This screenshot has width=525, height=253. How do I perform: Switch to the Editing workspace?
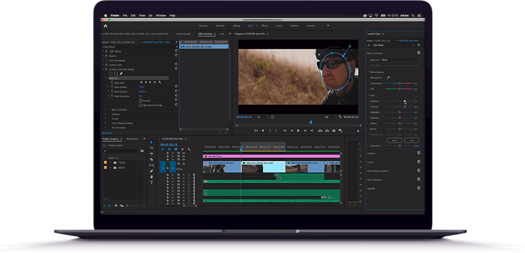[236, 26]
